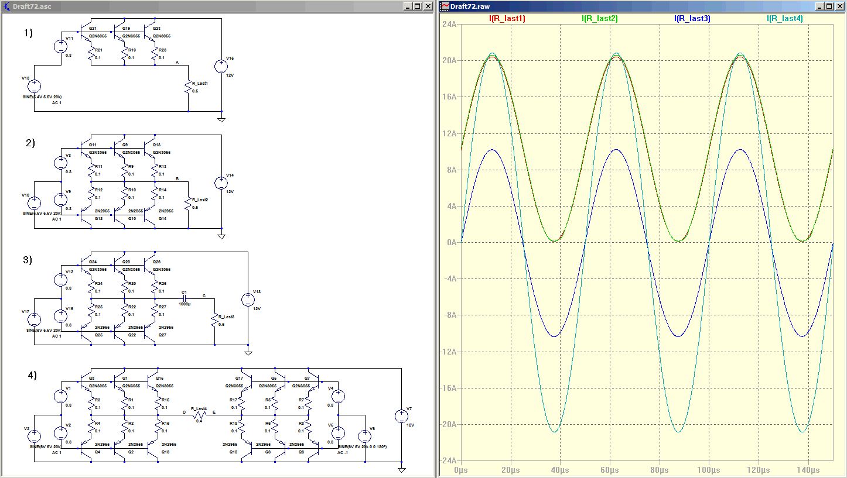Click the 100µs label on time axis
The image size is (847, 478).
coord(708,469)
